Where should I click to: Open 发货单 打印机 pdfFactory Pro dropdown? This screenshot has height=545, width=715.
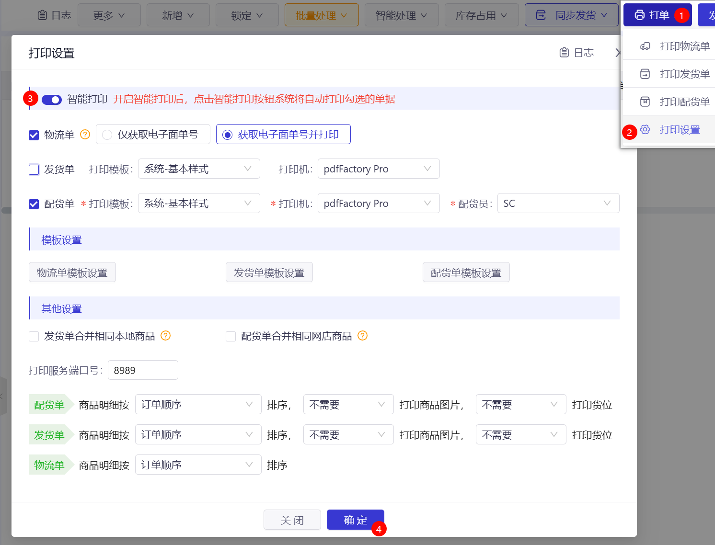379,169
